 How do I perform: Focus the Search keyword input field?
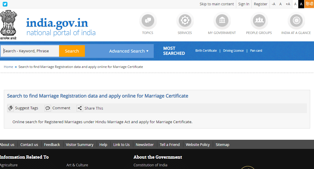[30, 51]
